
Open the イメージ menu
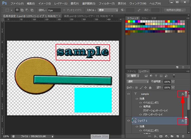coord(44,4)
